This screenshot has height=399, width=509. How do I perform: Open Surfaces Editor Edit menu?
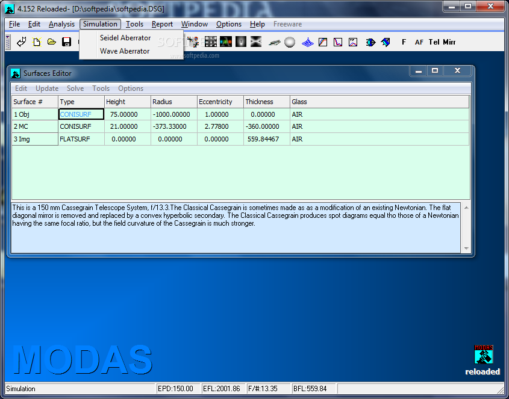[21, 88]
